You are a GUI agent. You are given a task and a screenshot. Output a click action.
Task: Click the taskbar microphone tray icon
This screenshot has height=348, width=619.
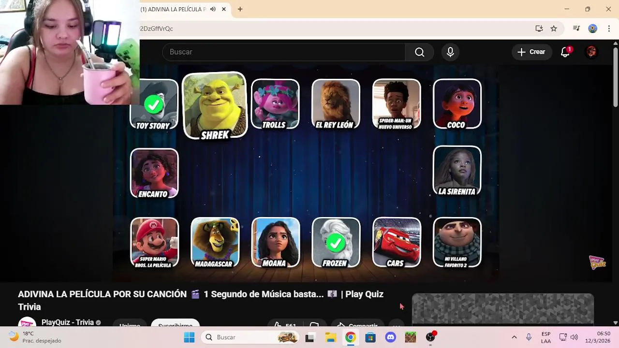click(x=529, y=337)
